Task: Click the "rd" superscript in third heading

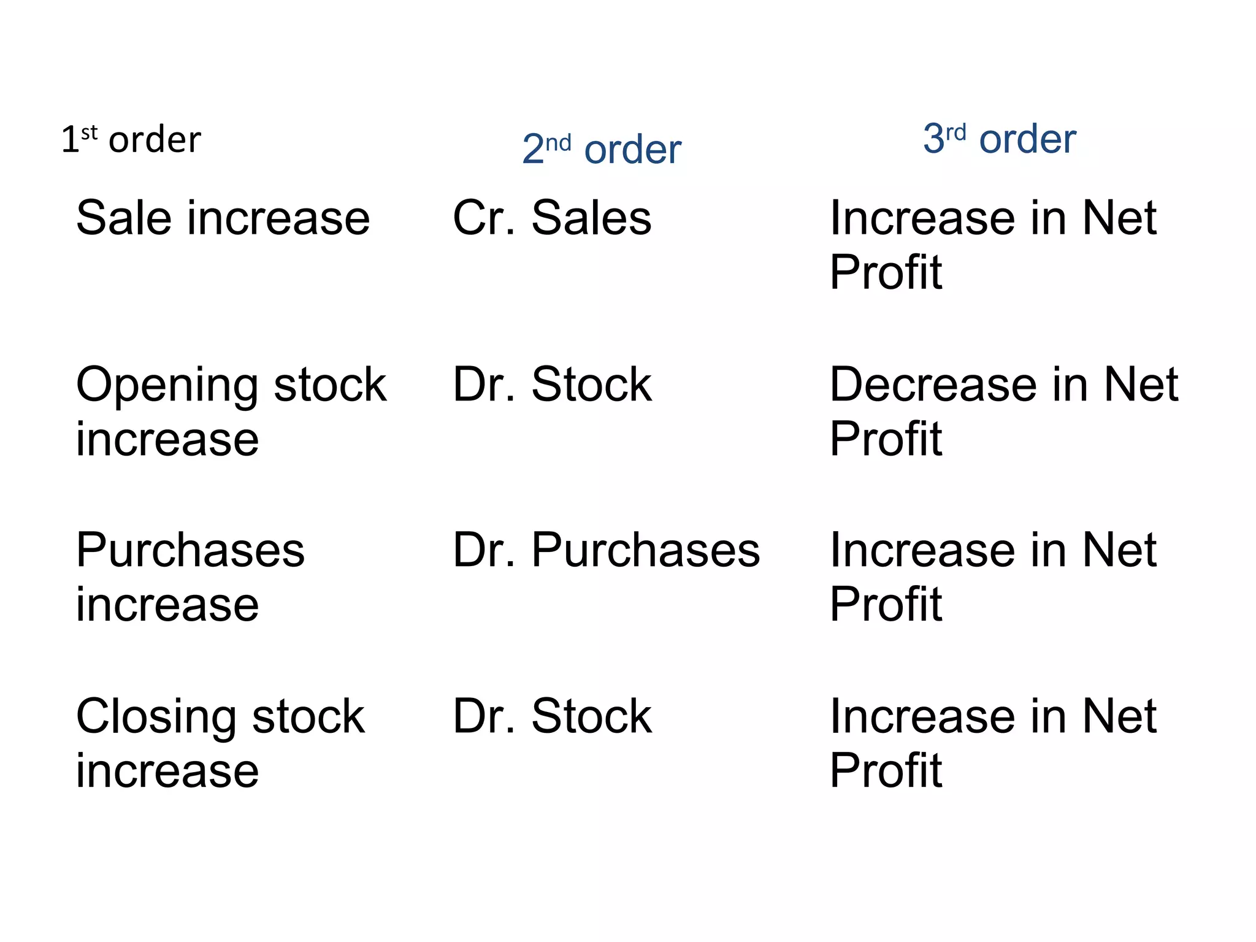Action: tap(955, 132)
